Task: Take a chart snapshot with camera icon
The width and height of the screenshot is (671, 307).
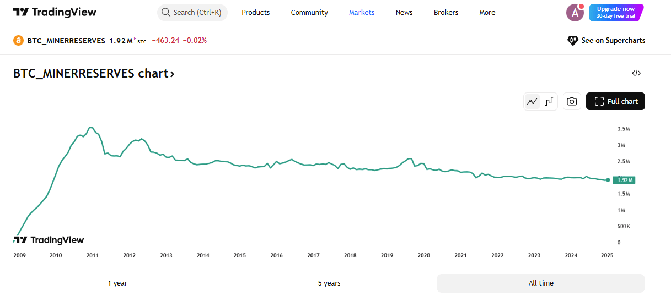Action: (x=572, y=101)
